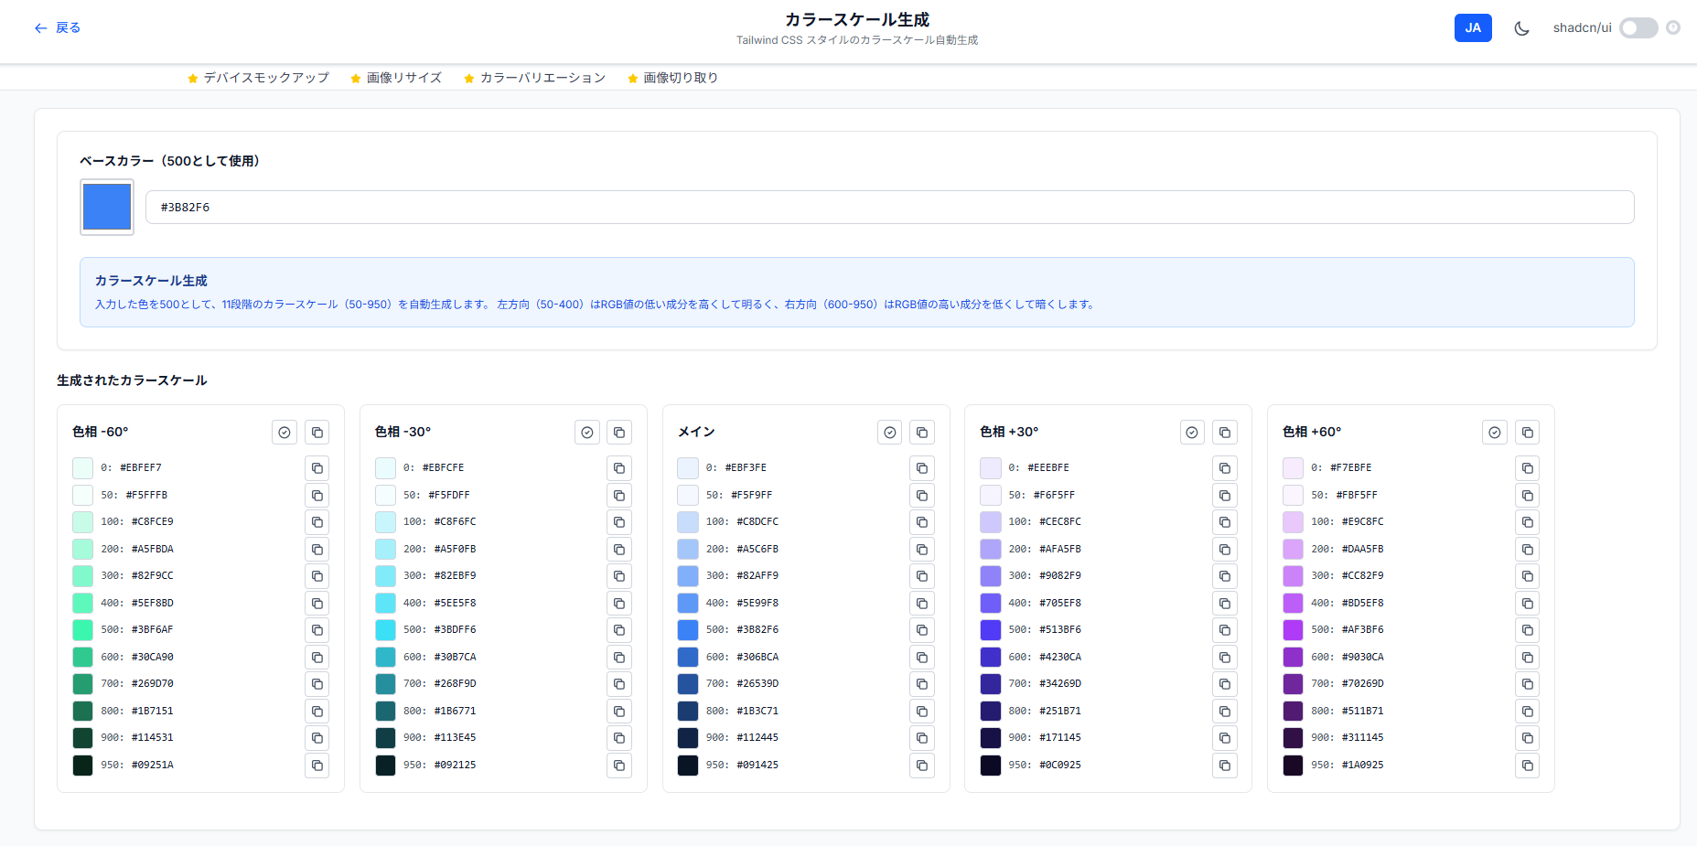This screenshot has width=1697, height=846.
Task: Click the hex value #BD5EF8
Action: tap(1363, 604)
